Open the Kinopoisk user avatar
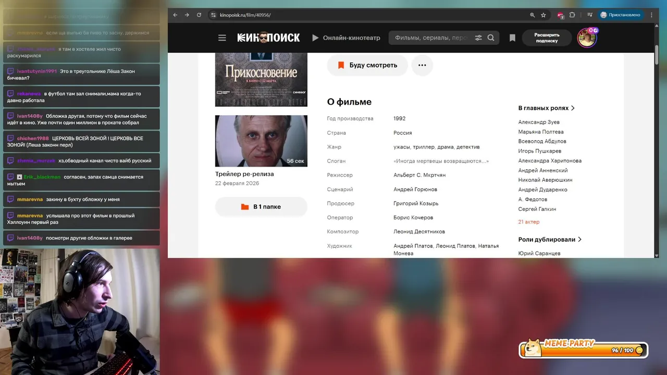Viewport: 667px width, 375px height. point(587,38)
